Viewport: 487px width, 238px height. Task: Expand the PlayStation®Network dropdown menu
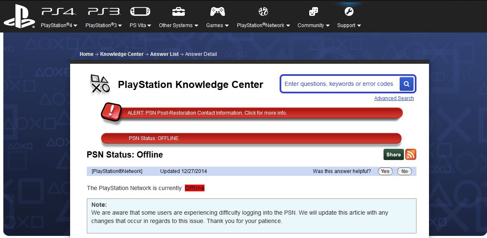coord(263,25)
